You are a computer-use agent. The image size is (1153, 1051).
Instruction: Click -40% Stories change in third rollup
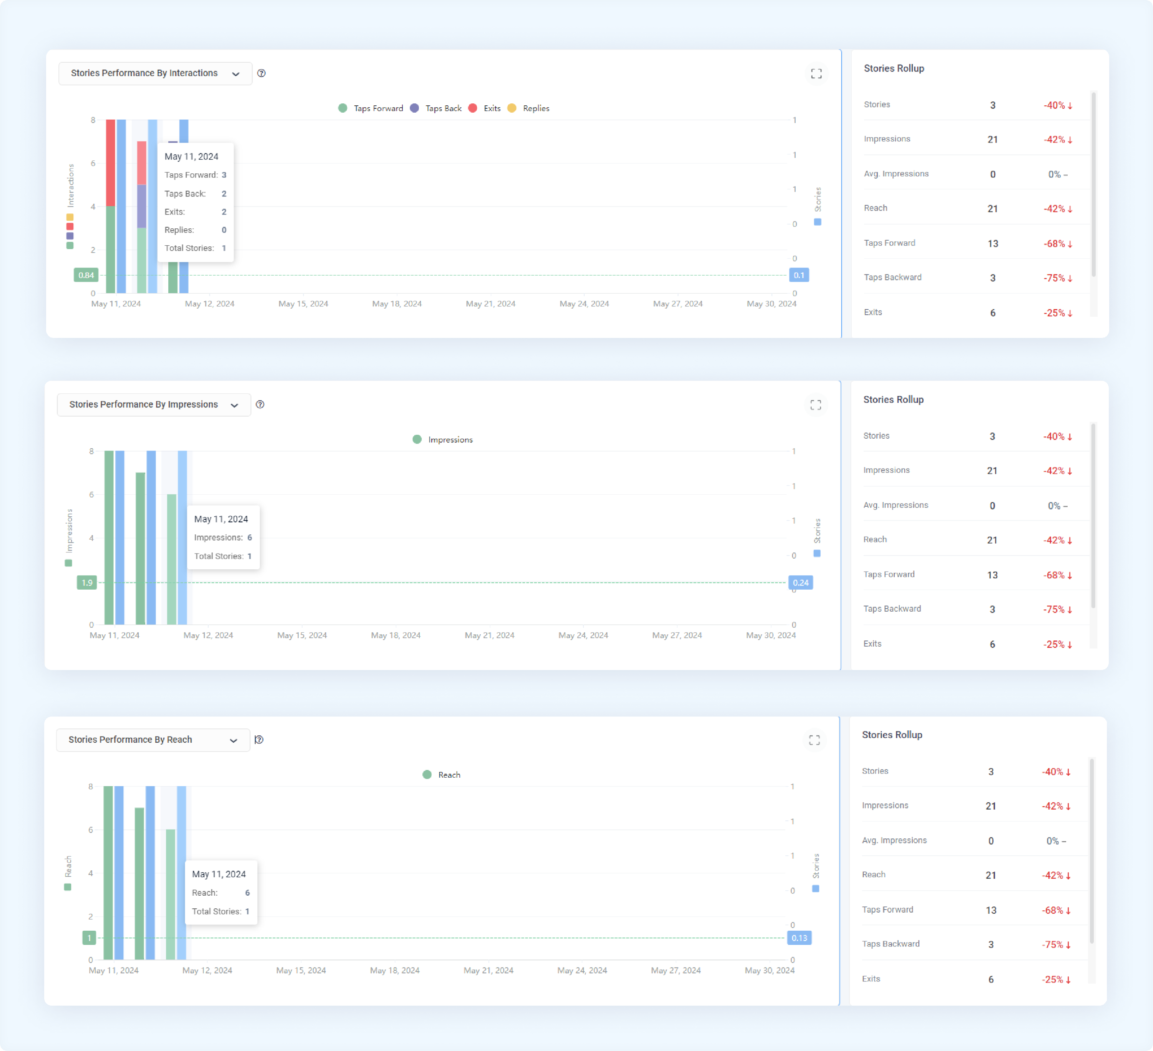[x=1057, y=772]
